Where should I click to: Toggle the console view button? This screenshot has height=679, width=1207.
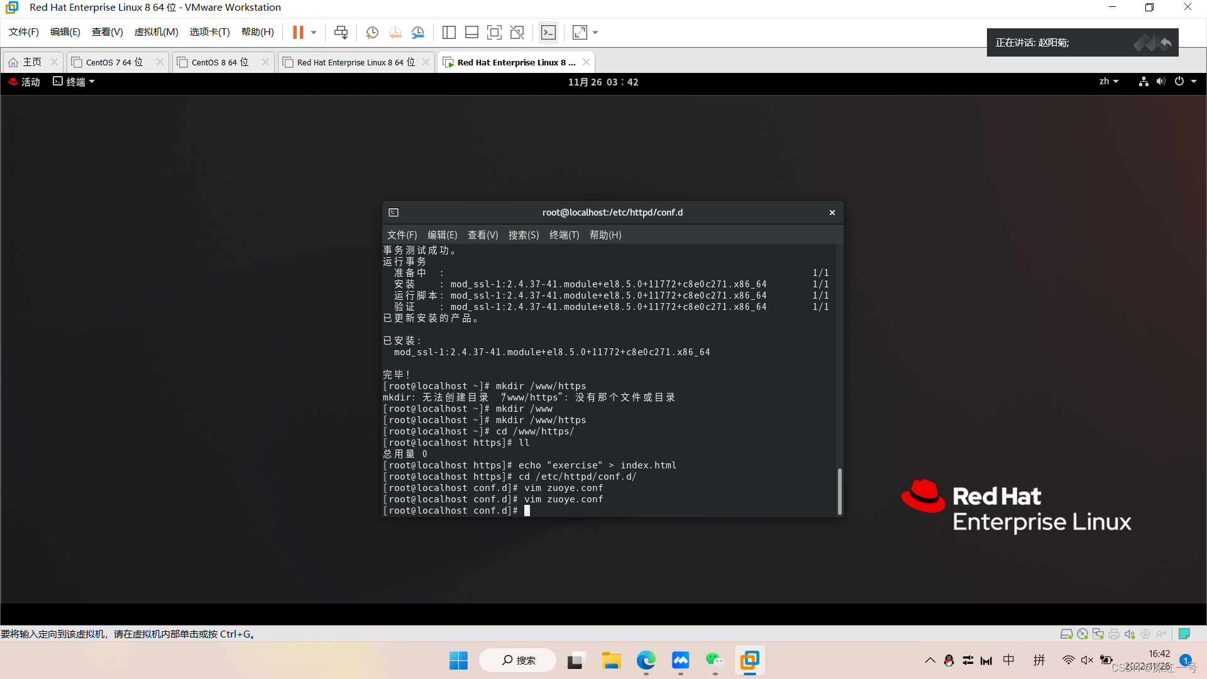pos(548,32)
